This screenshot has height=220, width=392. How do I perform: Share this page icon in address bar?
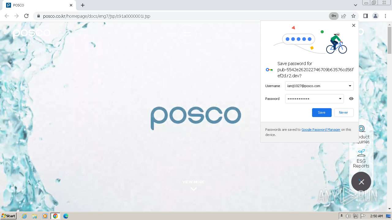point(344,16)
